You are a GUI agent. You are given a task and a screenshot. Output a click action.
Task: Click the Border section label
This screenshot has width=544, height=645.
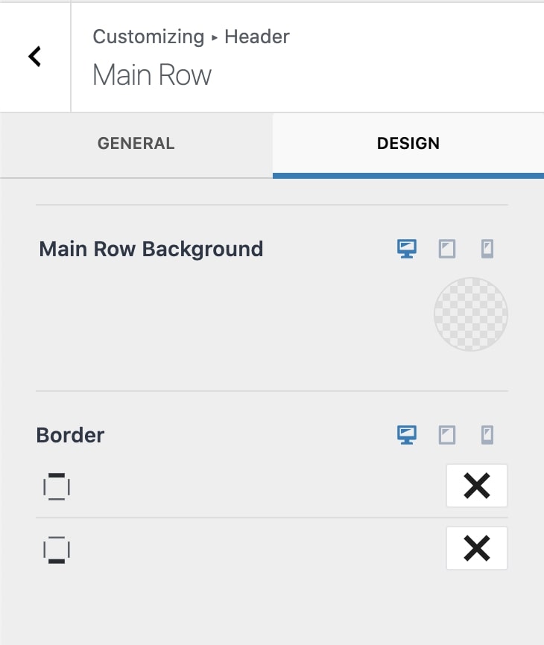pos(70,435)
